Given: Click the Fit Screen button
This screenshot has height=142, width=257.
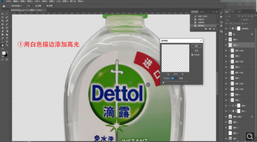Looking at the screenshot, I should [38, 6].
